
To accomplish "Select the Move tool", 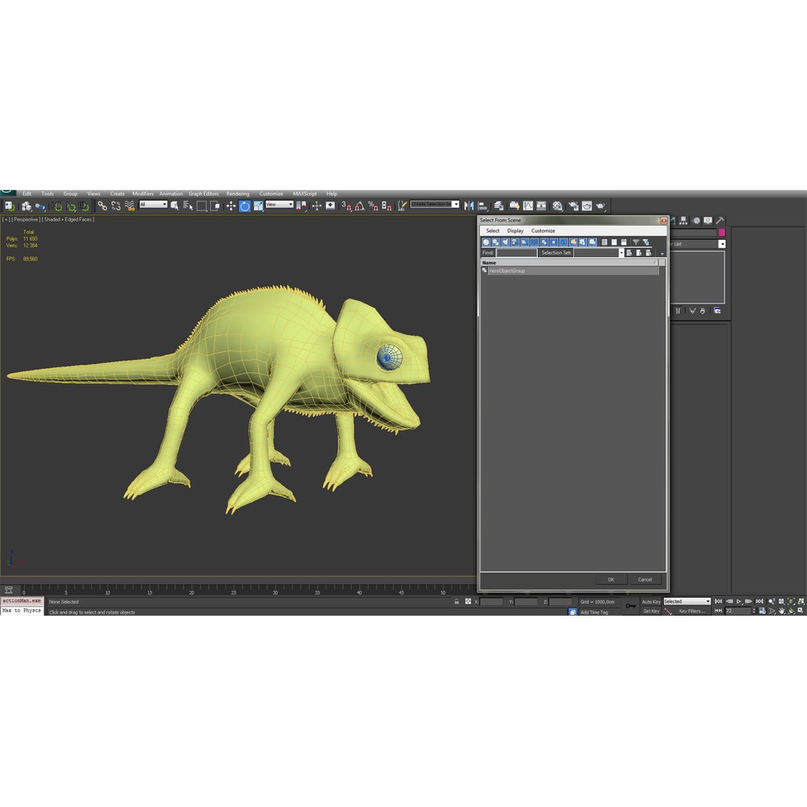I will point(231,206).
